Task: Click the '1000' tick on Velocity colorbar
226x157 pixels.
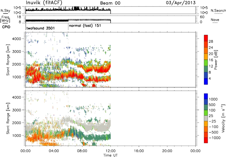Action: point(213,99)
